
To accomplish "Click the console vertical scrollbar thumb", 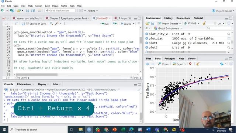I will (x=141, y=116).
